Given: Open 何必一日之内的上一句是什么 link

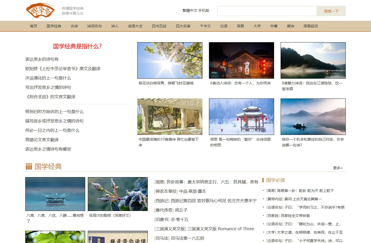Looking at the screenshot, I should (52, 130).
